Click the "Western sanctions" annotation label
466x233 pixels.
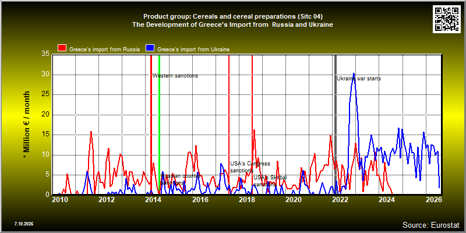pyautogui.click(x=175, y=76)
